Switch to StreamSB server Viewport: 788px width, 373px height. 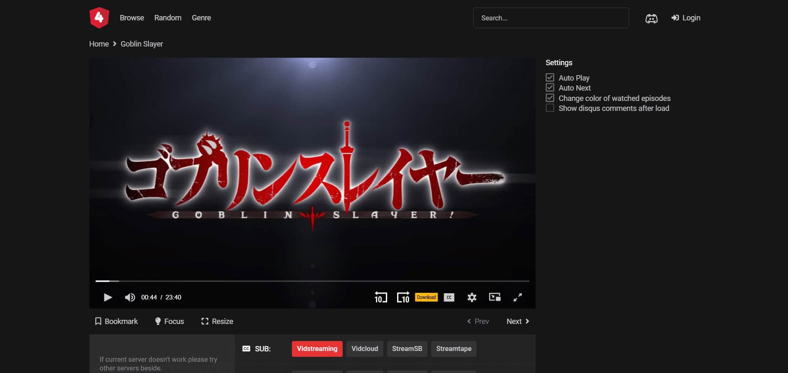[407, 349]
